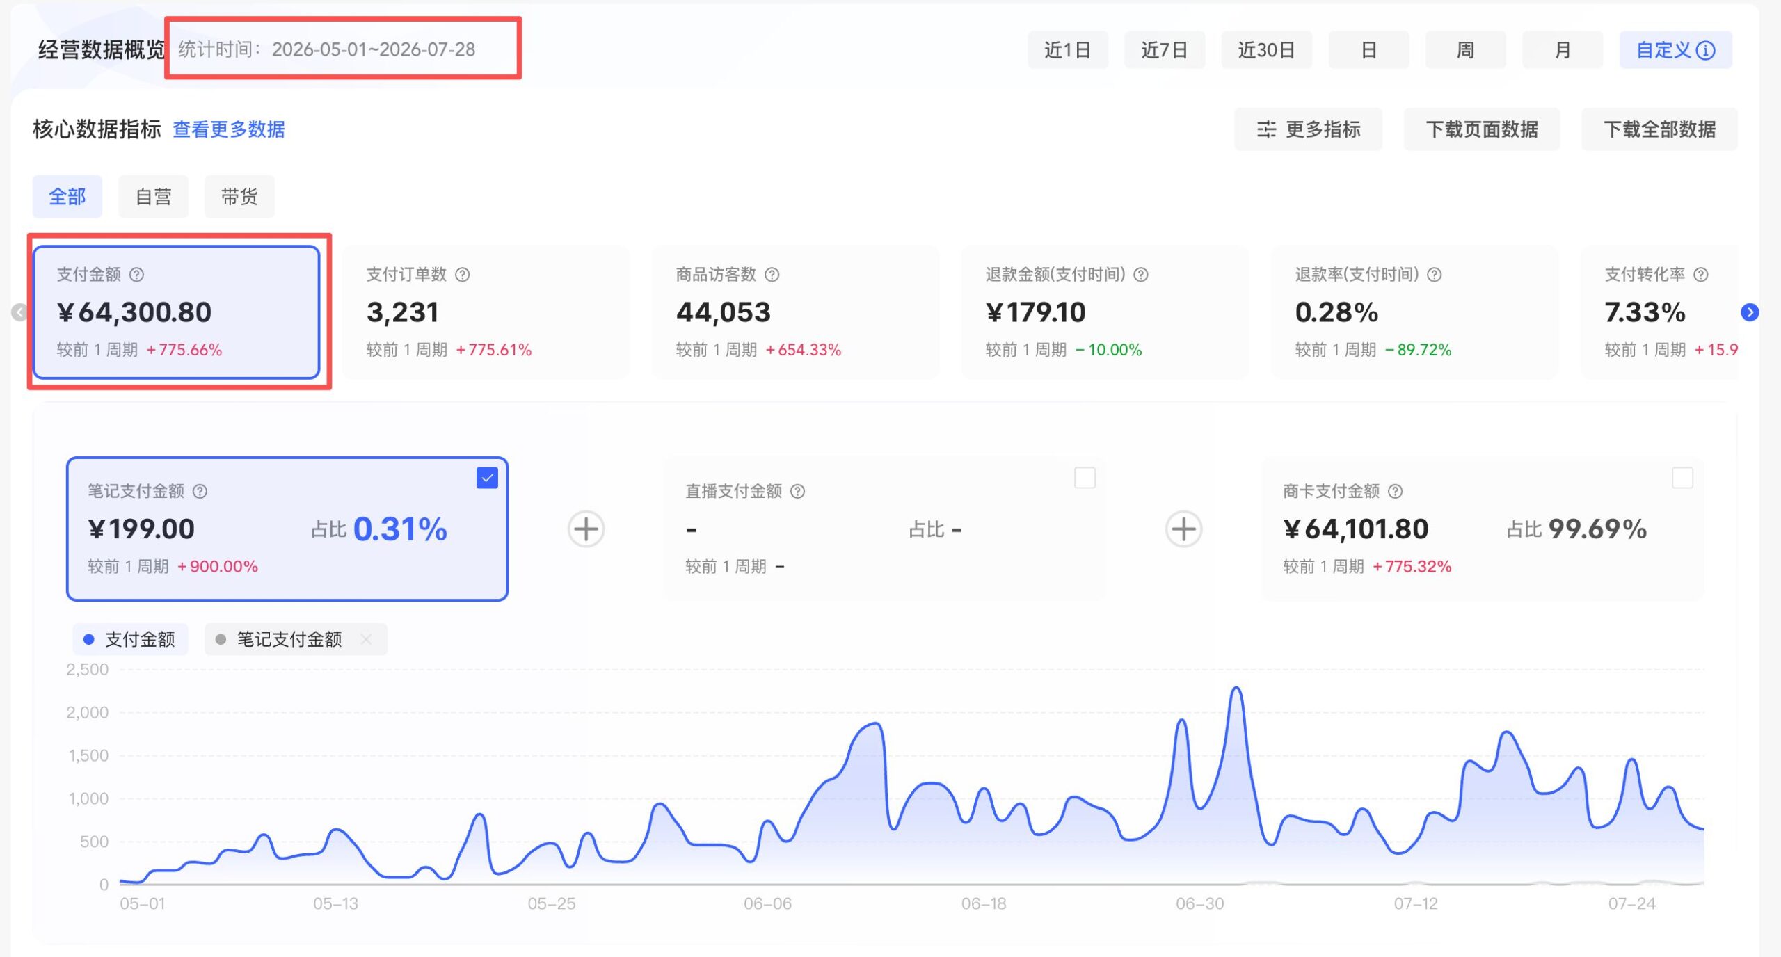Select the 自营 tab
The width and height of the screenshot is (1781, 957).
coord(153,197)
